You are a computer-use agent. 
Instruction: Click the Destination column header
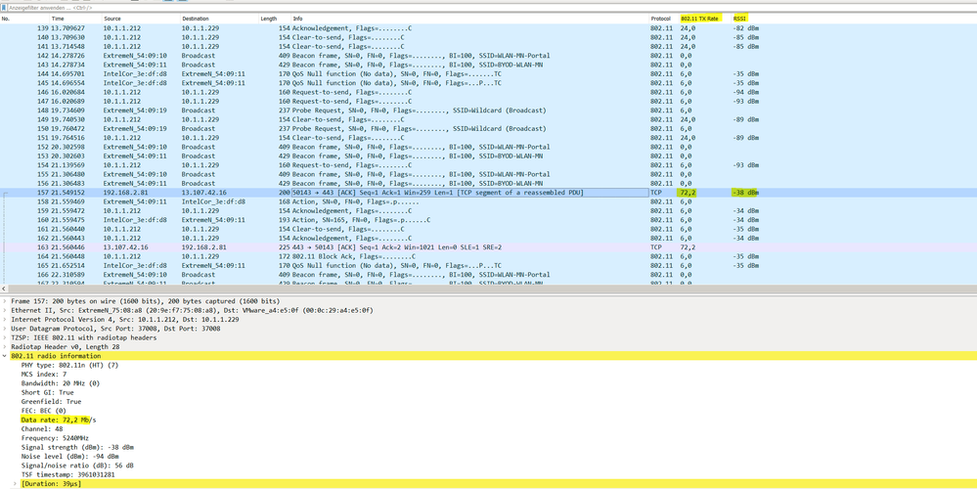pyautogui.click(x=196, y=19)
